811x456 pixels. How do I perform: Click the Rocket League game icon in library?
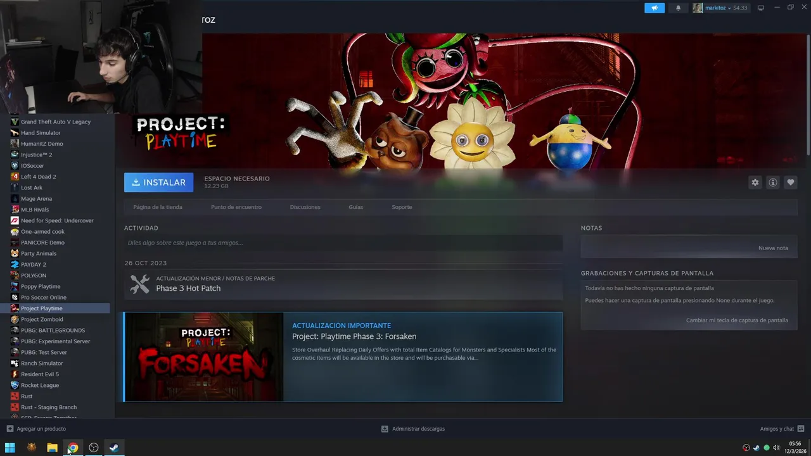[x=15, y=385]
